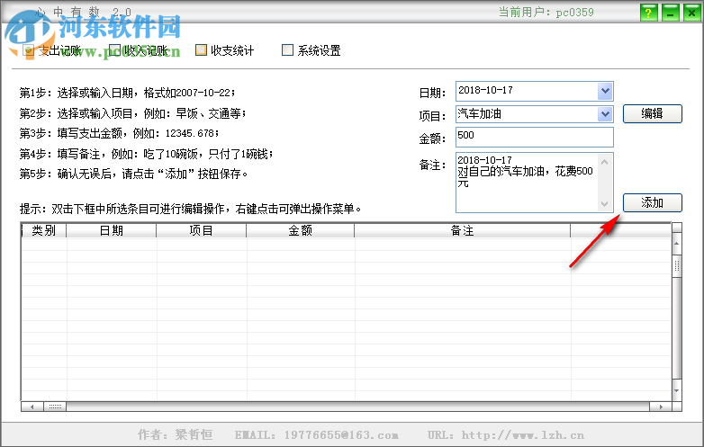This screenshot has height=447, width=704.
Task: Click the URL http://www.lzh.cn in footer
Action: point(506,435)
